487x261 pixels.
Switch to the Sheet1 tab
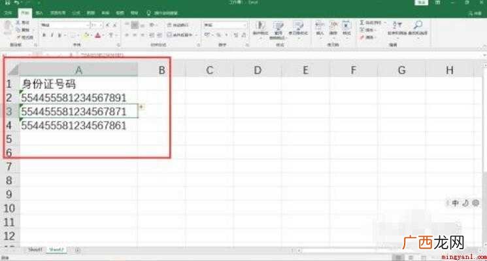click(x=34, y=249)
